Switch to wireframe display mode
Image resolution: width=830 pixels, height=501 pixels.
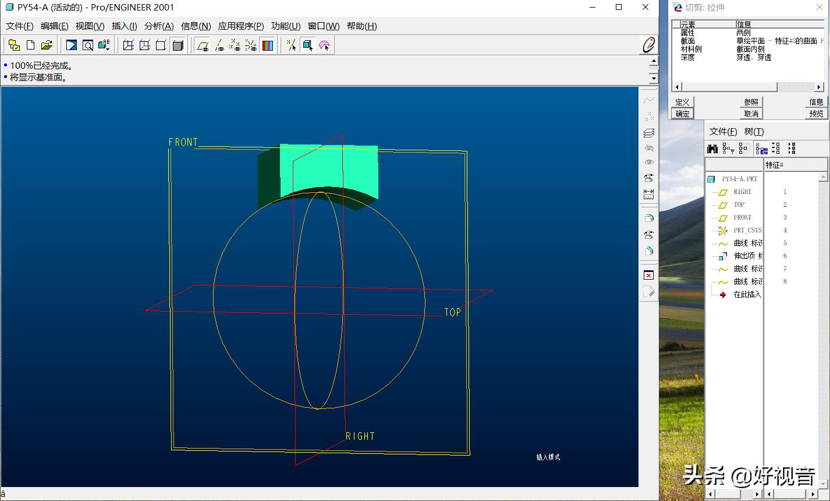click(129, 45)
